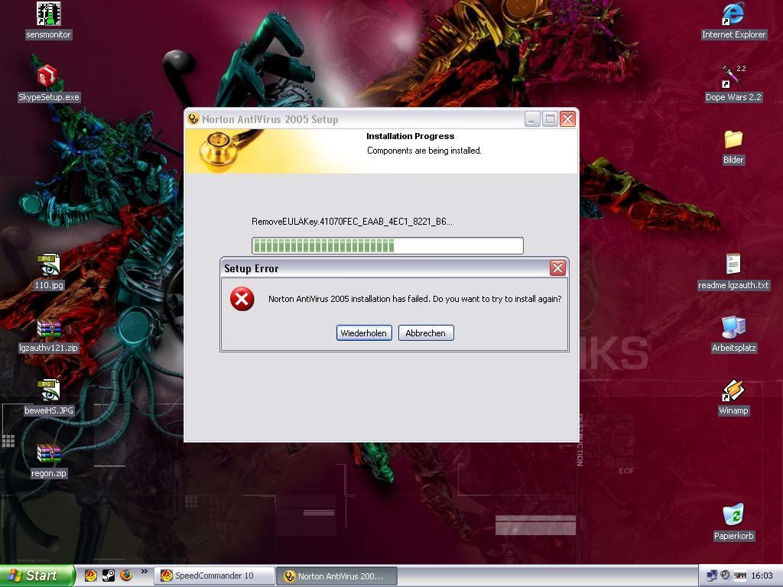Viewport: 783px width, 587px height.
Task: Open the sensmonitor desktop icon
Action: pyautogui.click(x=48, y=21)
